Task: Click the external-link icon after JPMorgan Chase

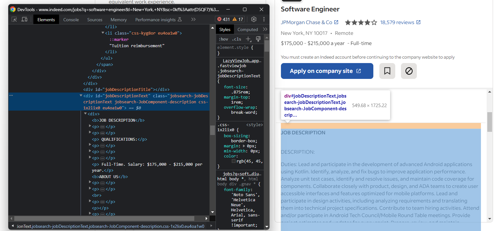Action: [336, 22]
